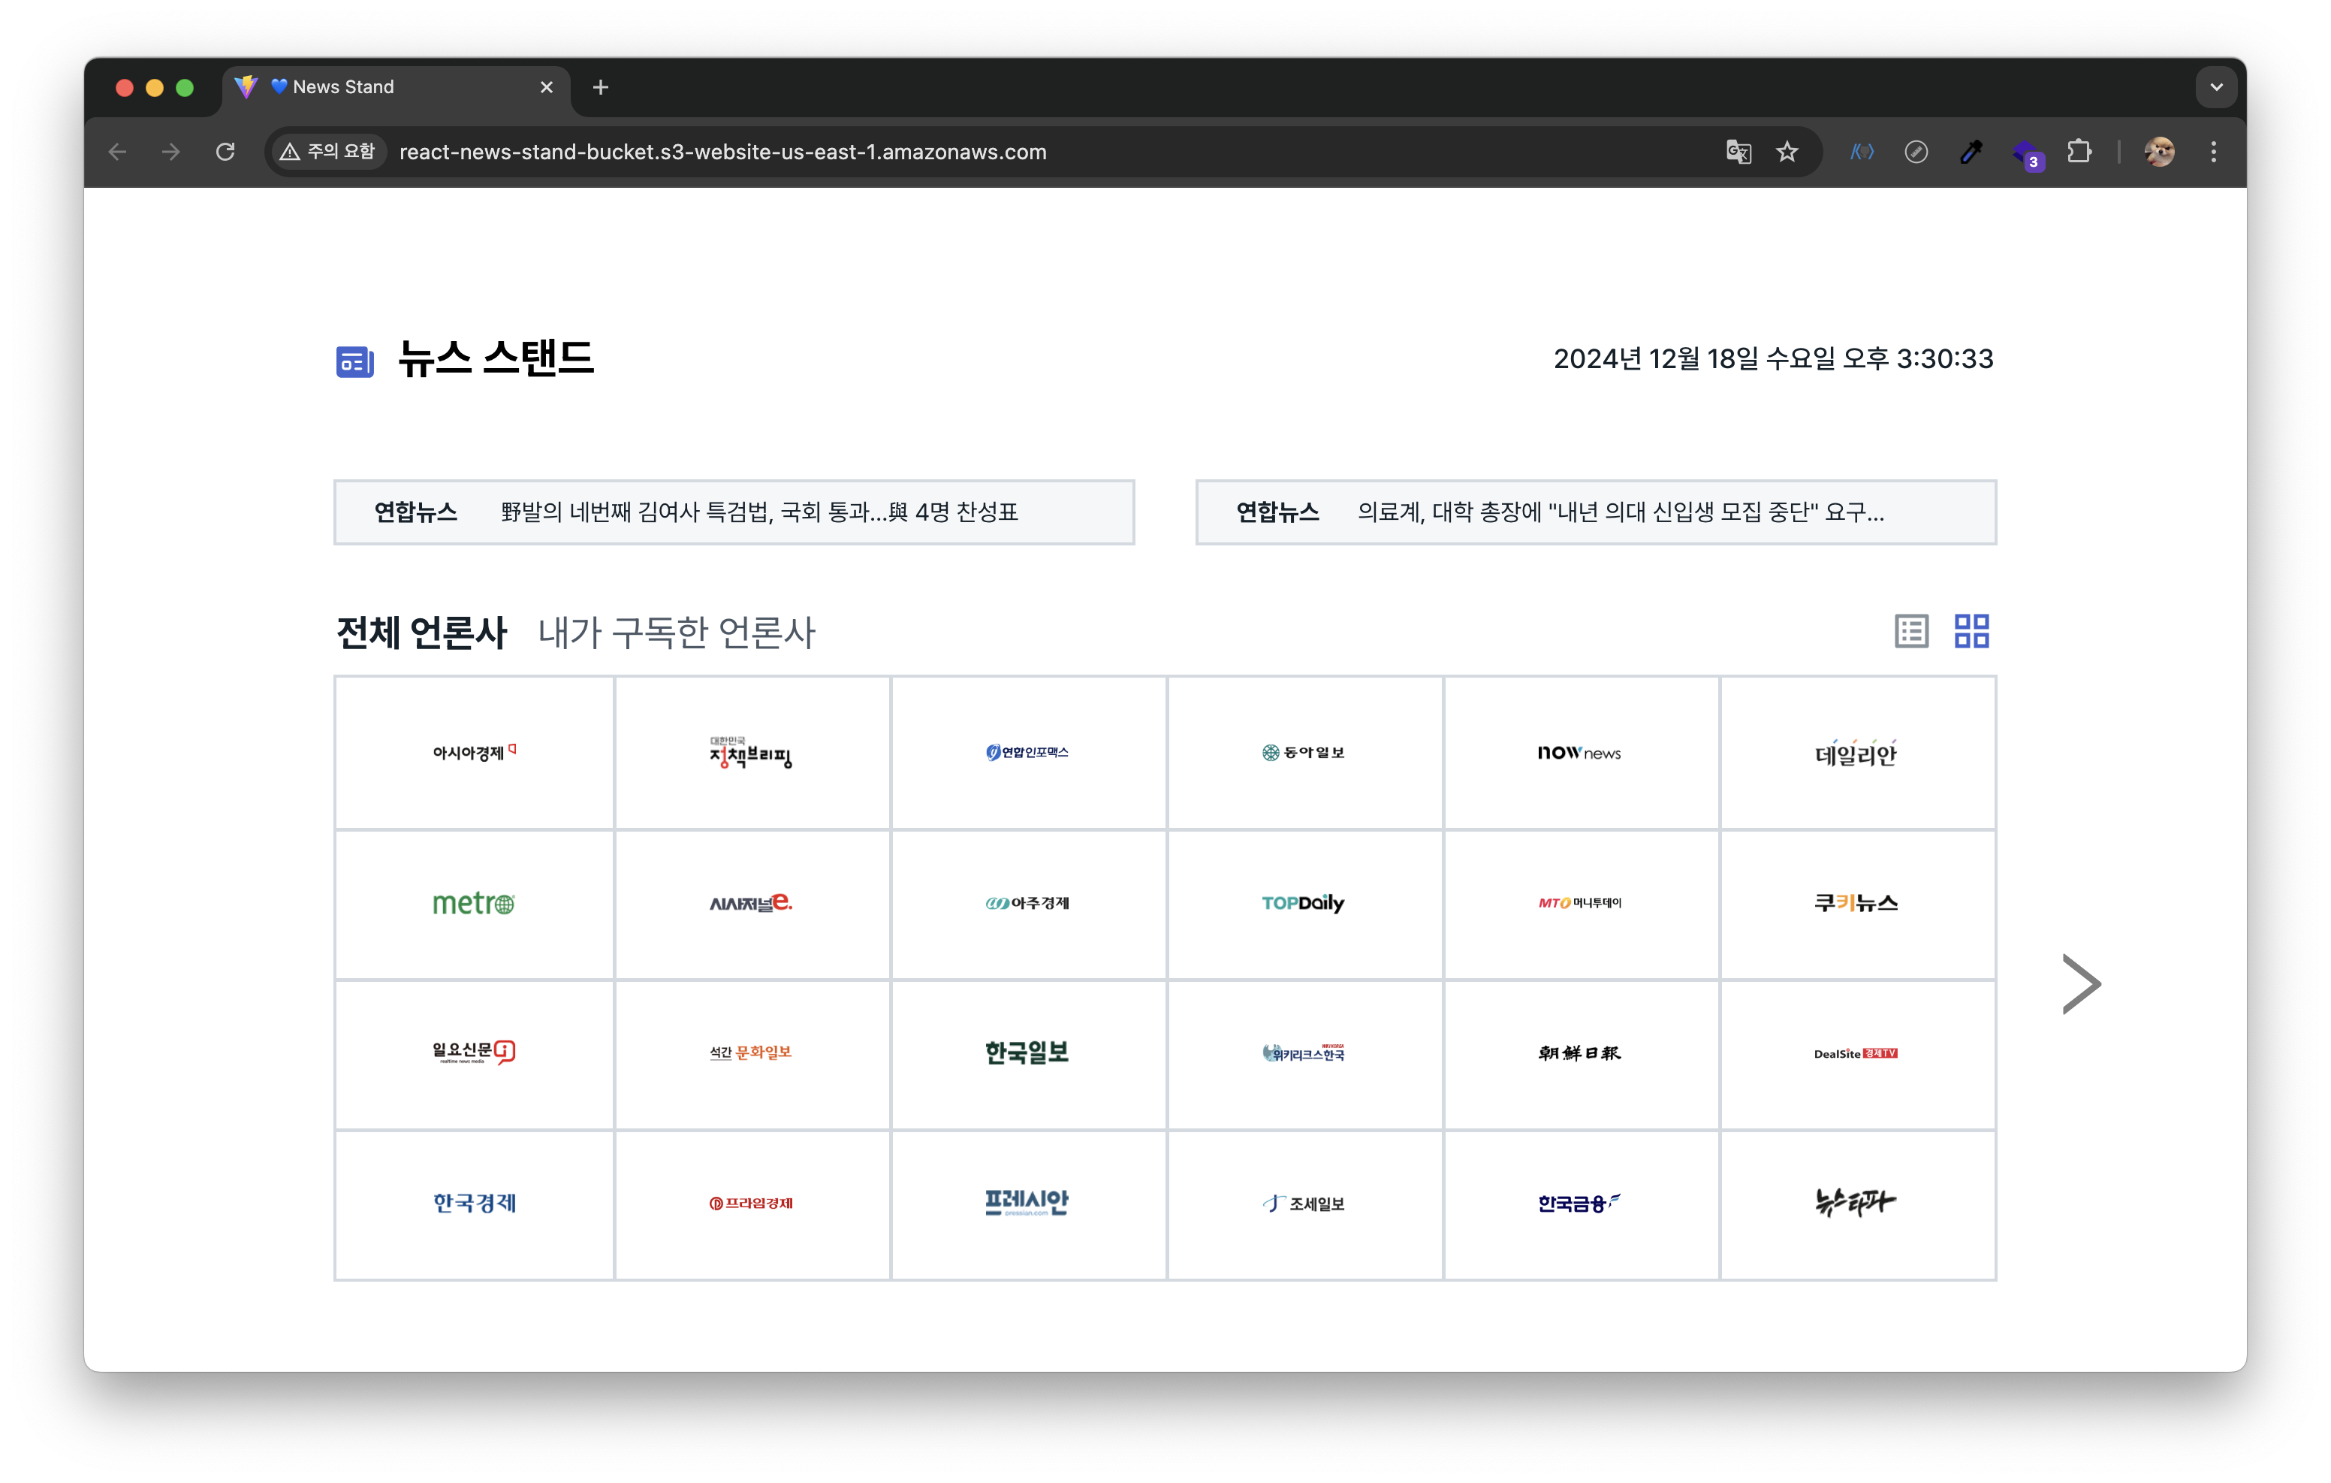Open the tab search dropdown arrow
This screenshot has height=1483, width=2331.
click(x=2216, y=87)
